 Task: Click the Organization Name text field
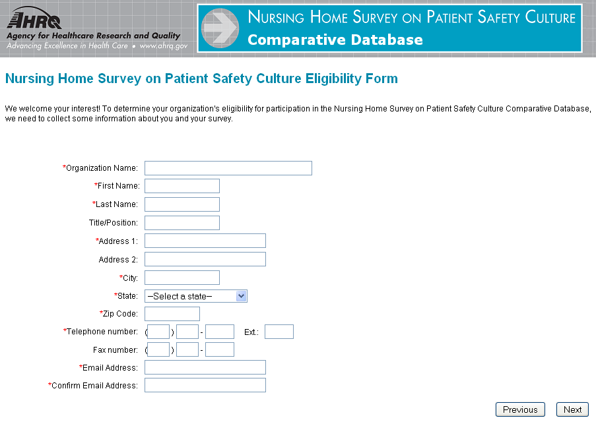(x=228, y=168)
